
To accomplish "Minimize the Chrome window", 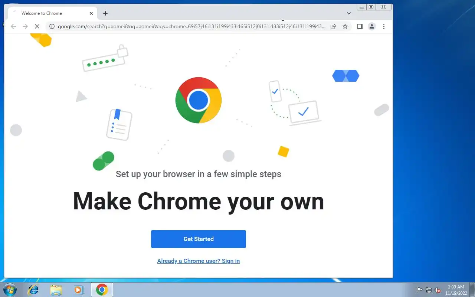I will click(x=362, y=7).
